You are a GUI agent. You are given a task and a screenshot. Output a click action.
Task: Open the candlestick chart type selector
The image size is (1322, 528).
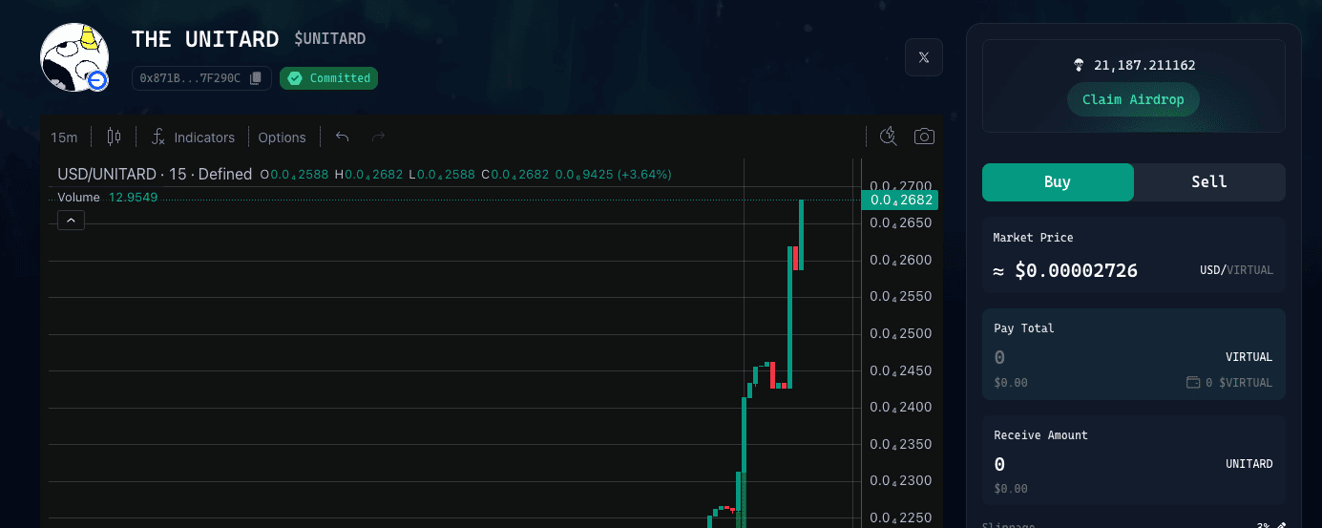point(114,137)
